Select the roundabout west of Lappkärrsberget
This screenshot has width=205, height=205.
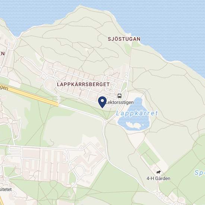tap(50, 83)
